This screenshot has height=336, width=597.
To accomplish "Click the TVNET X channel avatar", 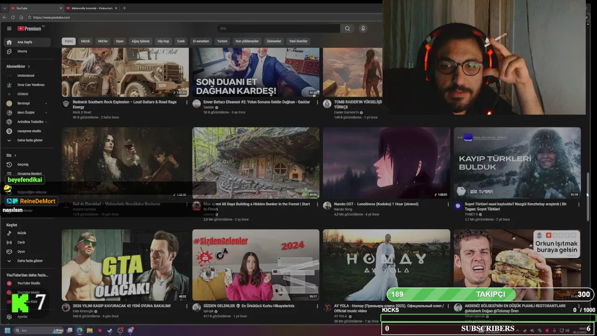I will pyautogui.click(x=458, y=206).
